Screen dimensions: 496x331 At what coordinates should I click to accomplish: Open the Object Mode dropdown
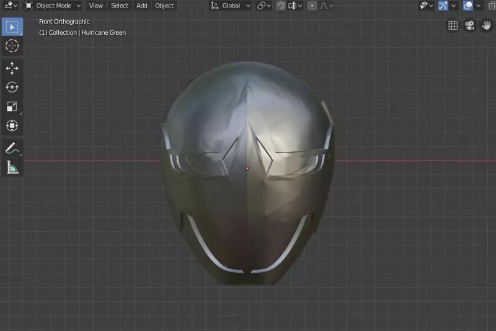coord(53,6)
